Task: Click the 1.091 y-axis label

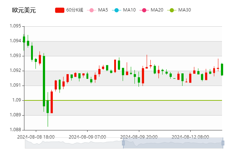Action: pos(16,85)
